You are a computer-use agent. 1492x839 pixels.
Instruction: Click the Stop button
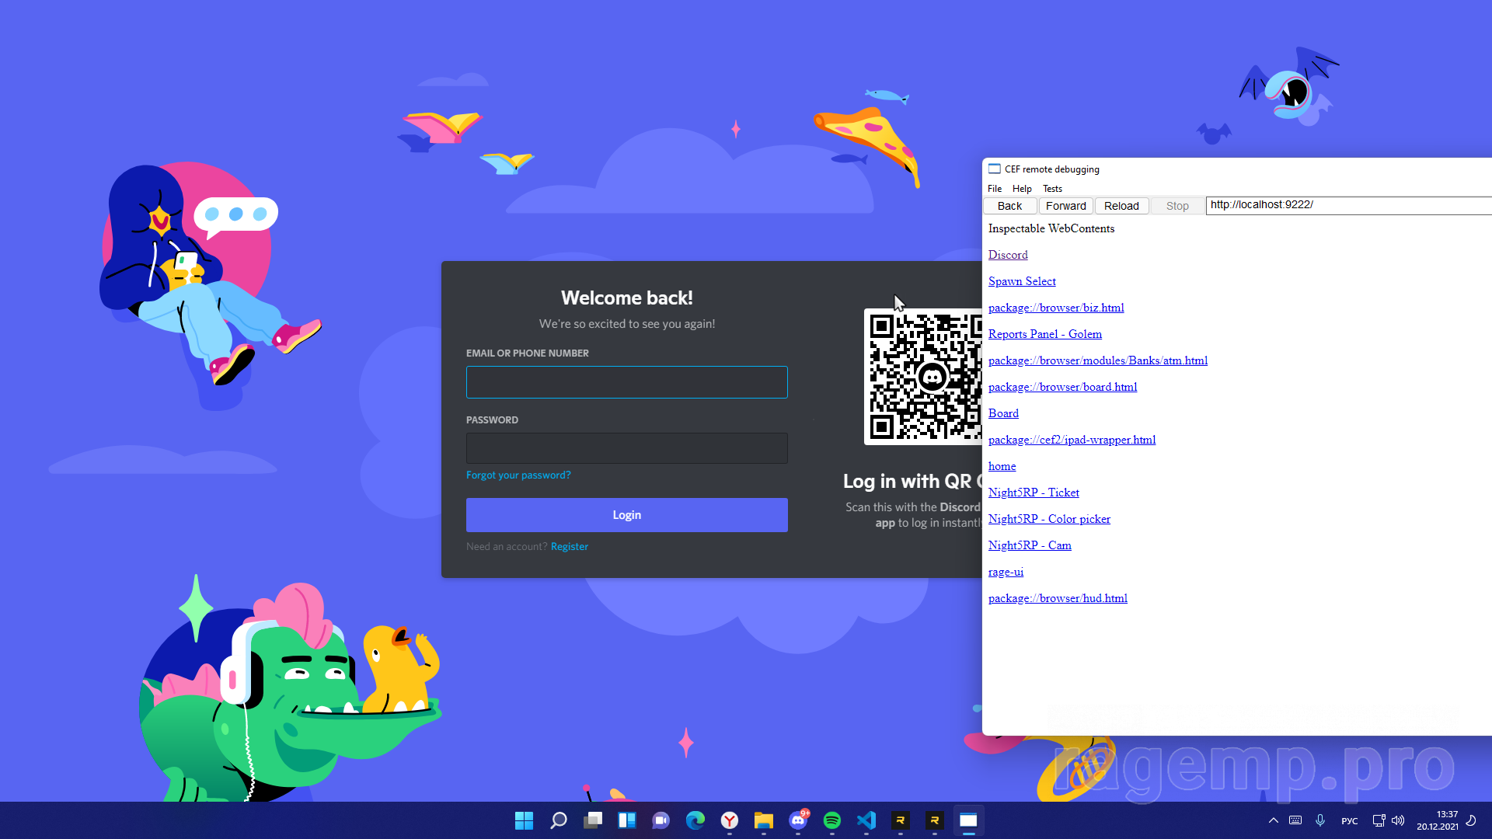1177,206
